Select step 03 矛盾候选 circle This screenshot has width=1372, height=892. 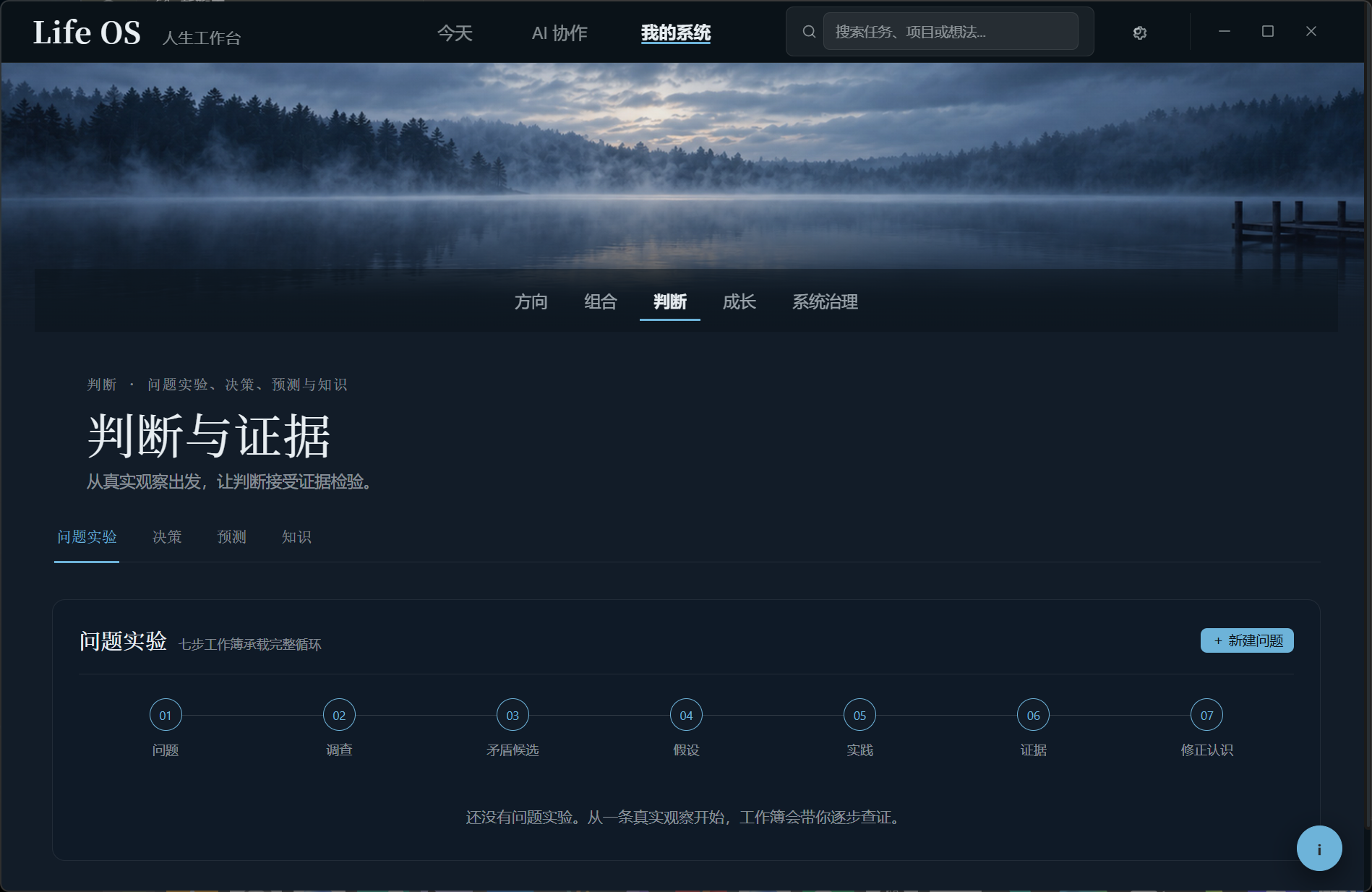513,716
